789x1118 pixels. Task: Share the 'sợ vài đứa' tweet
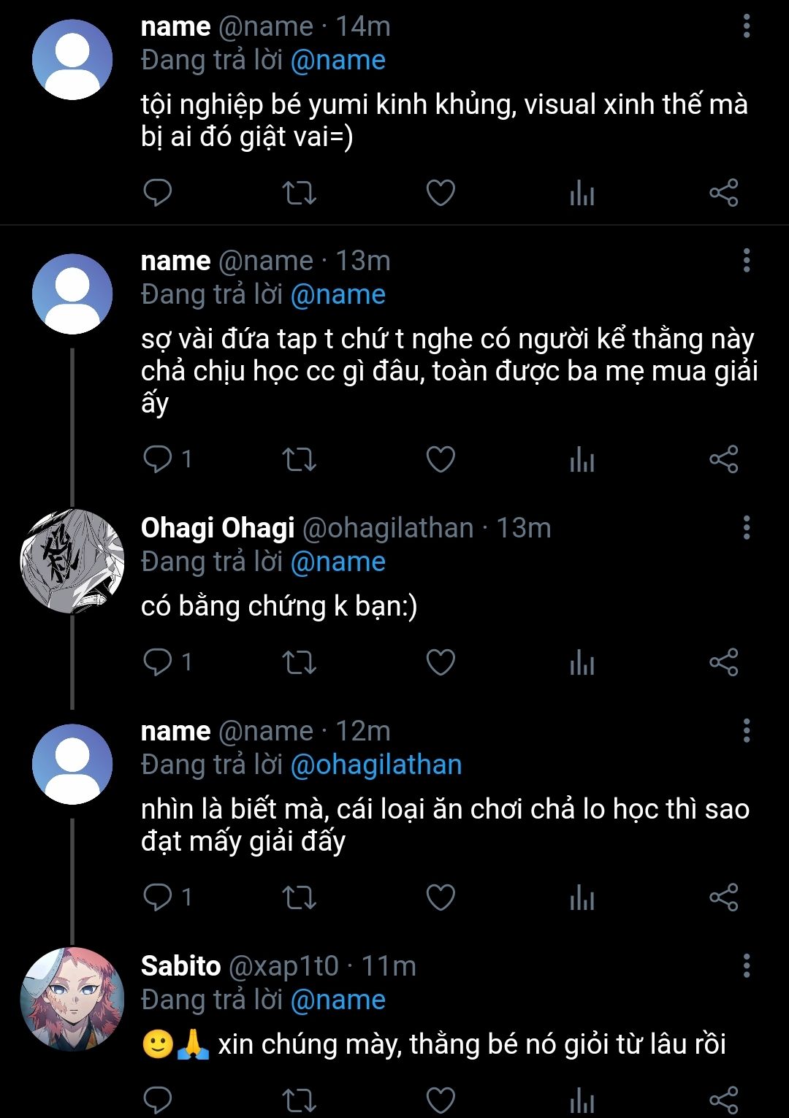(x=724, y=459)
